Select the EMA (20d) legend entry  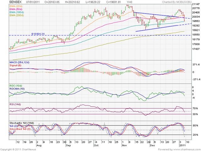(x=16, y=6)
